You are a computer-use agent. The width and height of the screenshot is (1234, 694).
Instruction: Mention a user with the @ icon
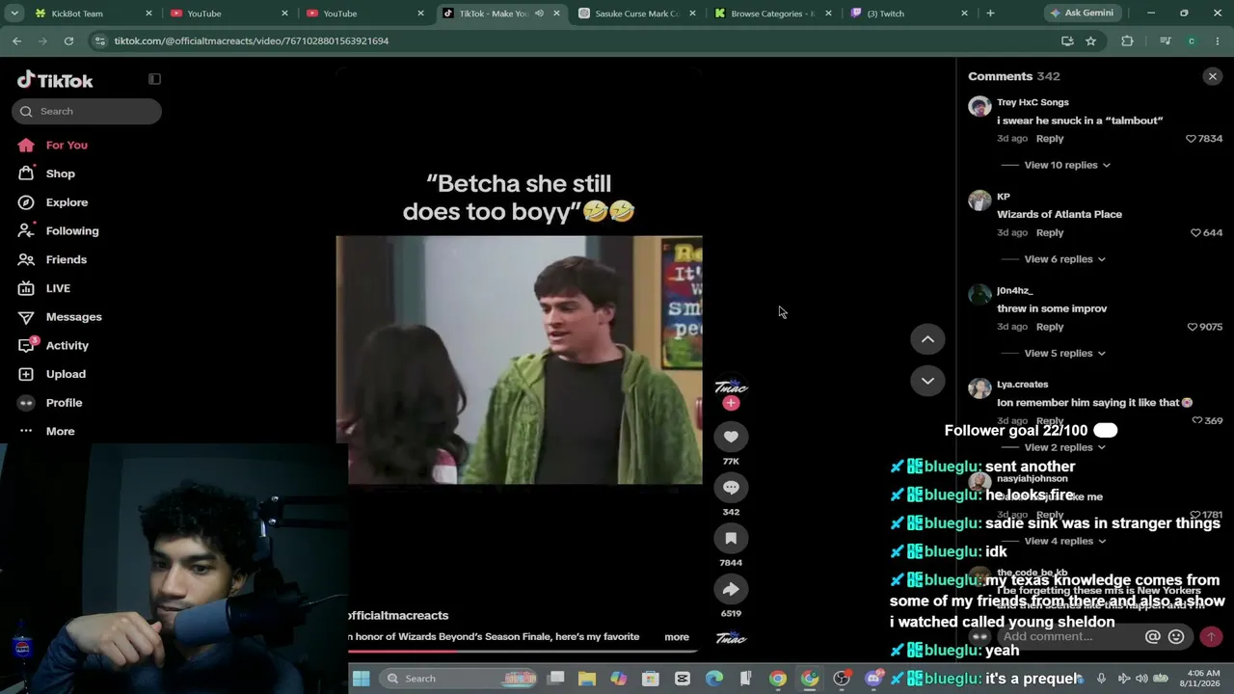pyautogui.click(x=1152, y=636)
